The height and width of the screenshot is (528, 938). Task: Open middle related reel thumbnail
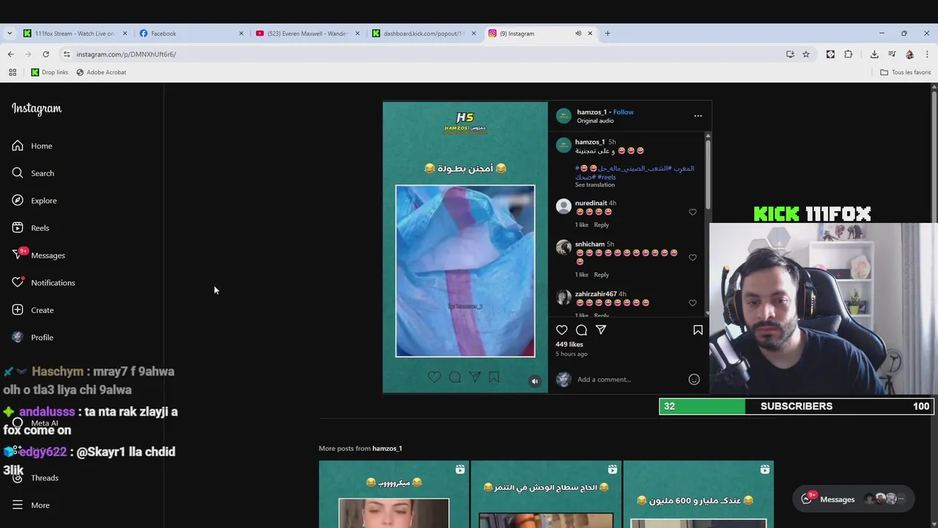546,494
